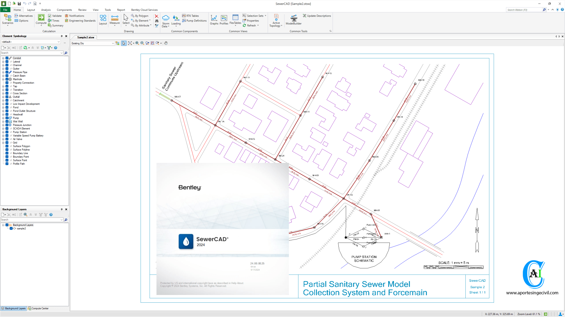Toggle the Conduit layer checkbox
565x317 pixels.
[7, 58]
